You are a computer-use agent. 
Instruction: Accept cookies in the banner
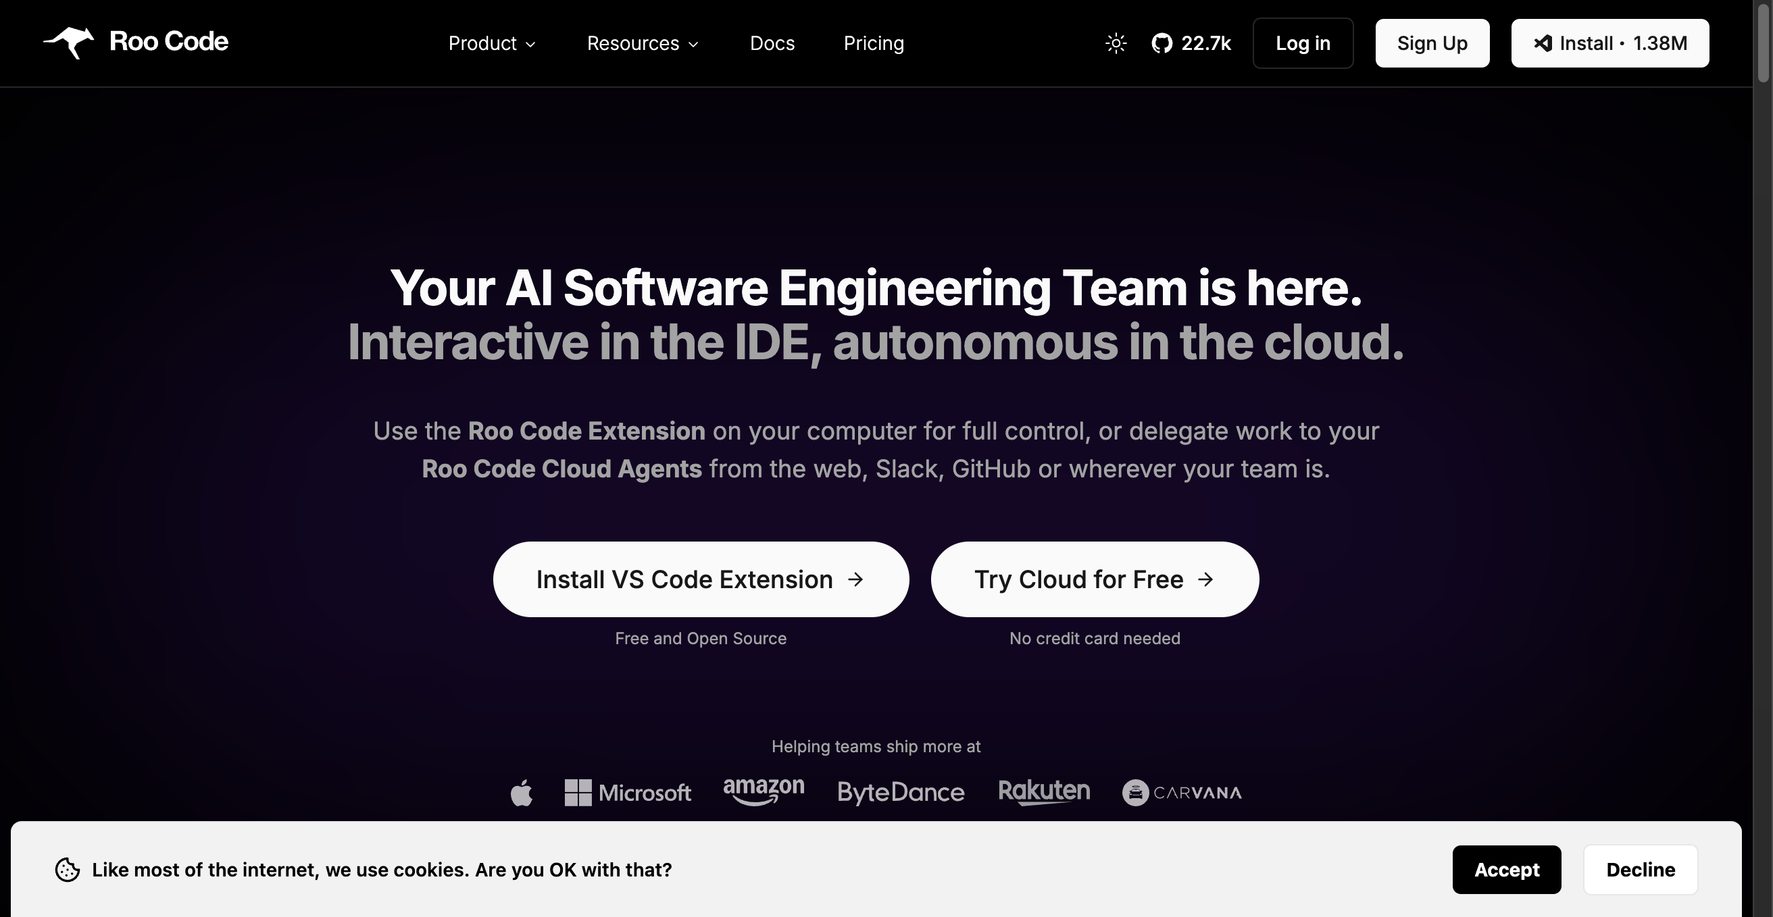1507,870
